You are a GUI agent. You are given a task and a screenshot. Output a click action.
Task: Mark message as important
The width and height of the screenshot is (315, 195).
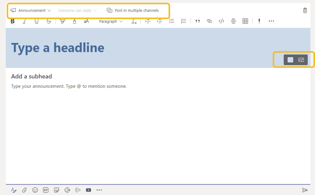[259, 21]
